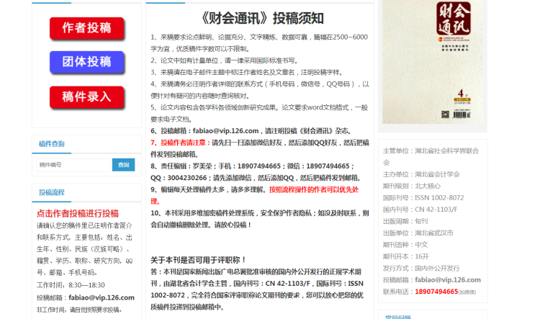Click the 国内刊号：CN 42-1103/F line

pos(420,210)
